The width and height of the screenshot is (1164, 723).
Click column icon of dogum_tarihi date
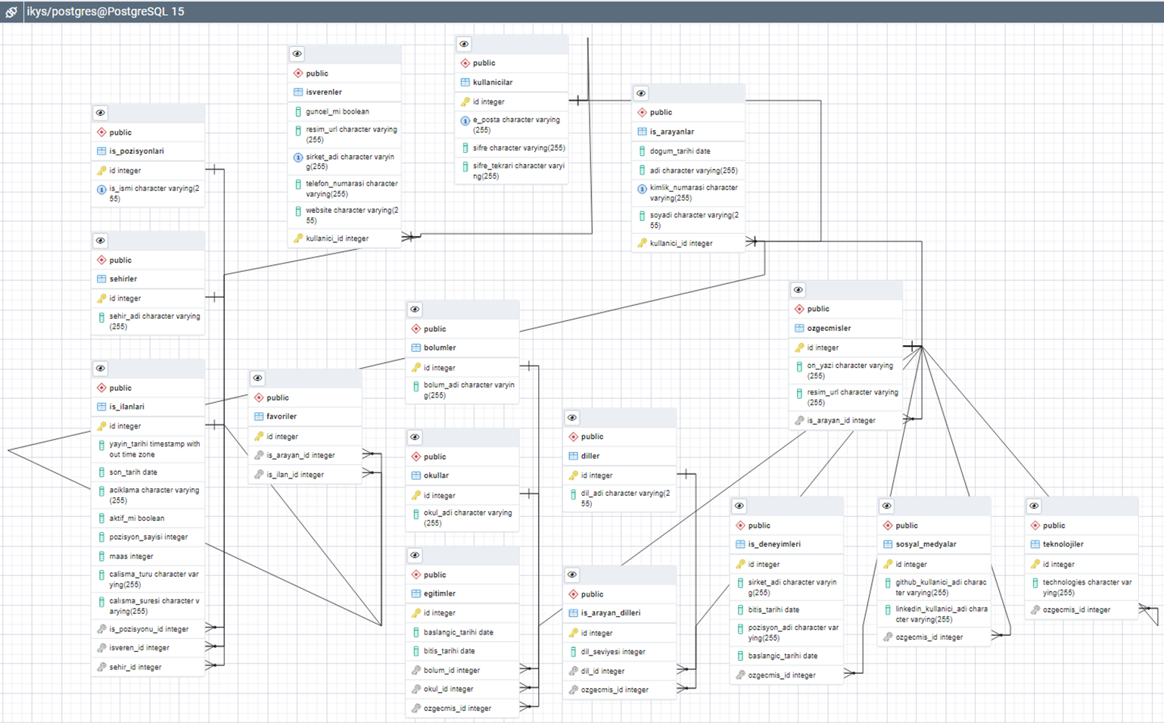(x=642, y=151)
